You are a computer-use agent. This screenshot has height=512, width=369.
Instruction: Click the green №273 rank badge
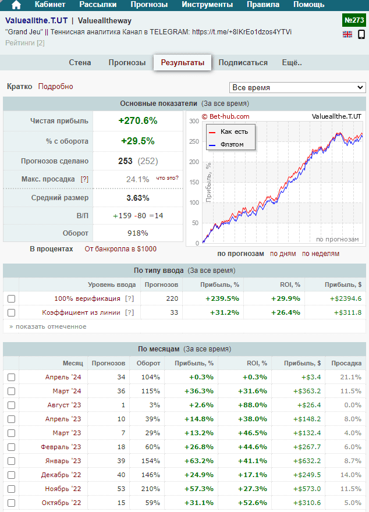click(354, 20)
